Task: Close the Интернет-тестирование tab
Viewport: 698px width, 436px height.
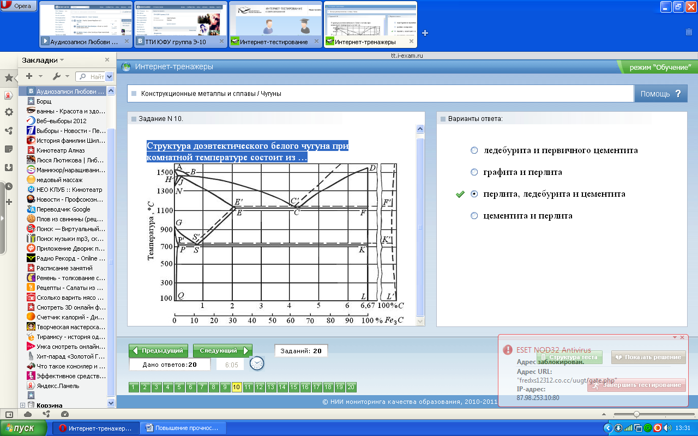Action: point(317,41)
